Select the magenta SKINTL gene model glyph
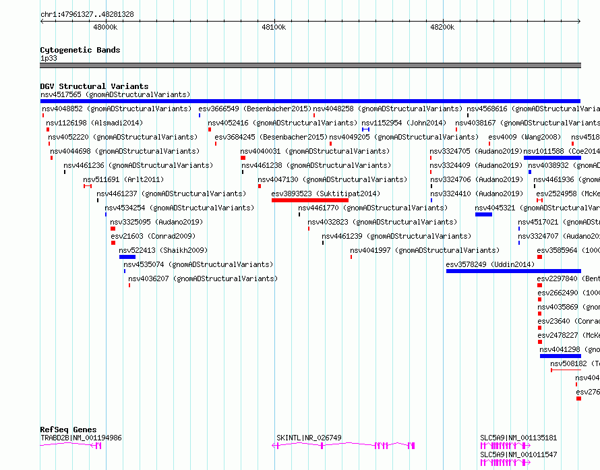Viewport: 600px width, 470px height. (343, 446)
